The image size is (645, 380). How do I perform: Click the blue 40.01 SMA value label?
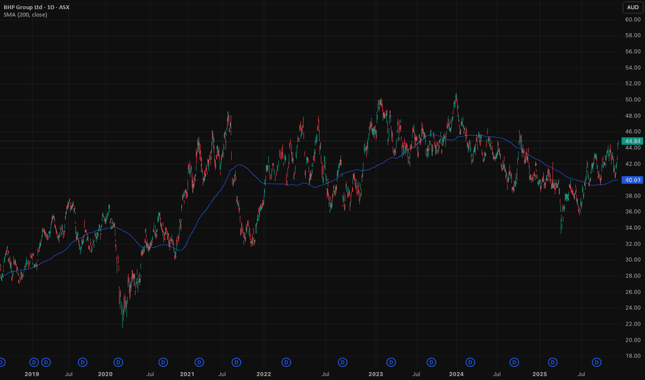pyautogui.click(x=633, y=180)
